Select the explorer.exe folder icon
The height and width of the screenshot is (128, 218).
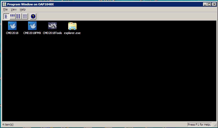tap(72, 26)
